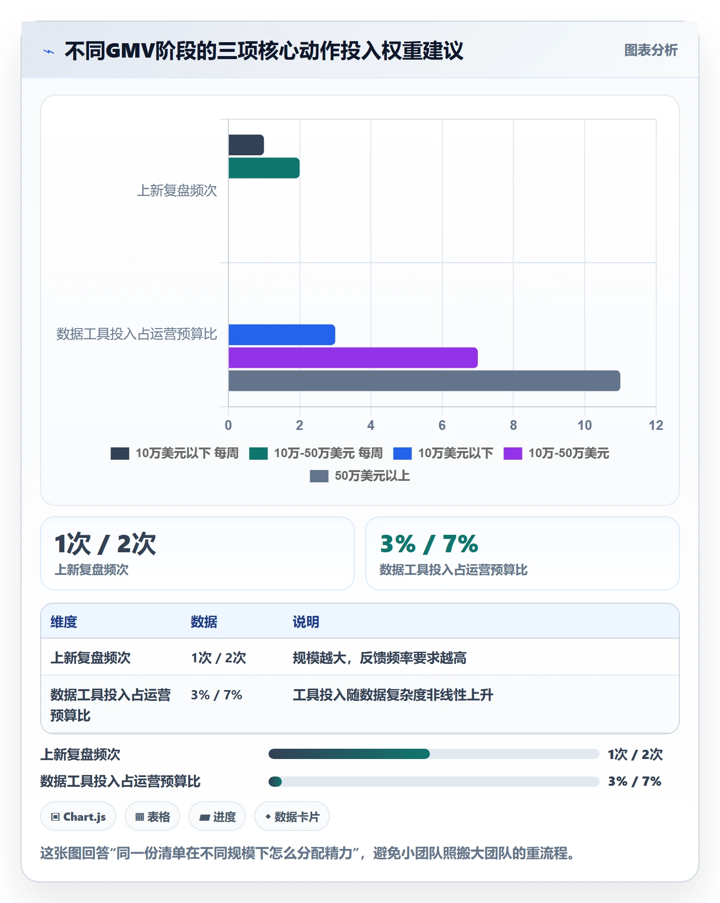Click the 上新复盘频次 progress bar

[x=434, y=754]
